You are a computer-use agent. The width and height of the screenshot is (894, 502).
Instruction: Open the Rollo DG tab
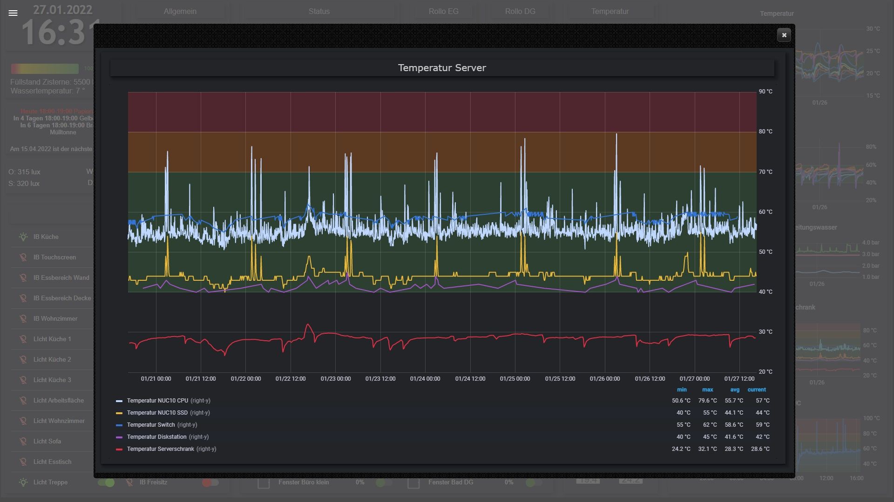point(520,11)
